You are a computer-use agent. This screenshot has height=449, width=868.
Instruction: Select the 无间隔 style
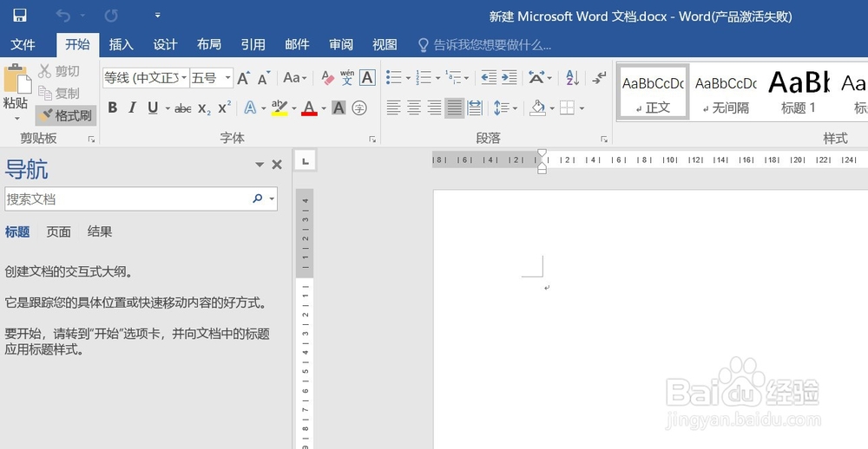[x=726, y=93]
